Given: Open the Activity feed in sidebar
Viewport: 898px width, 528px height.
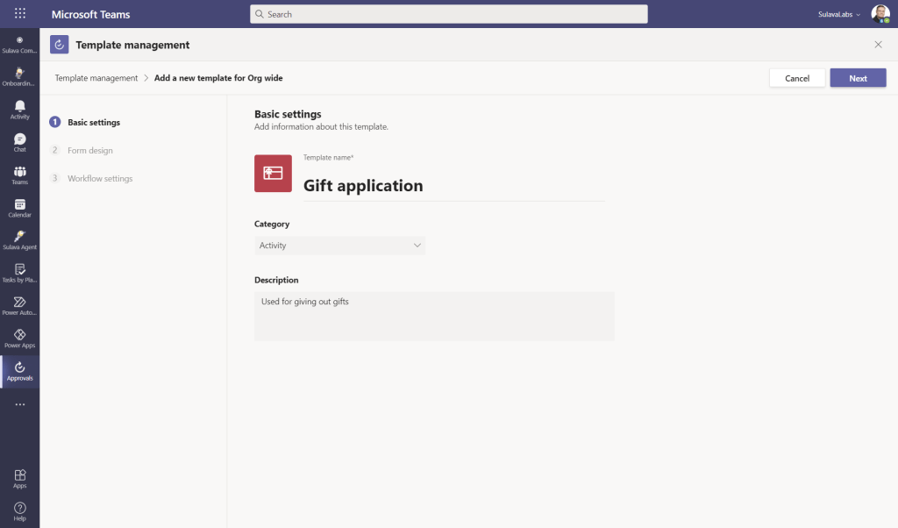Looking at the screenshot, I should pos(19,109).
